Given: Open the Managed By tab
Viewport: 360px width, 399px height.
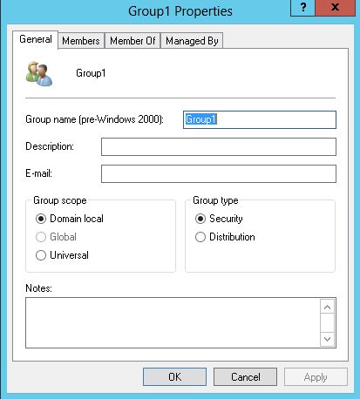Looking at the screenshot, I should click(x=192, y=41).
